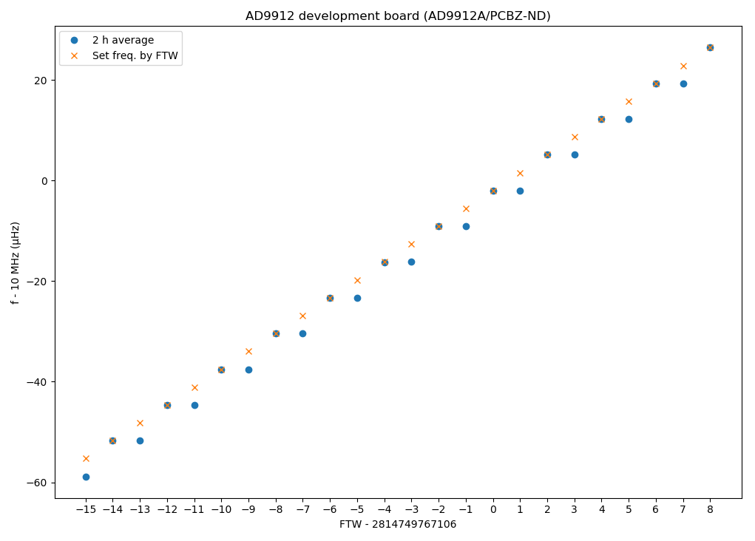755x541 pixels.
Task: Click the overlapping data point above x-tick 8
Action: point(710,47)
